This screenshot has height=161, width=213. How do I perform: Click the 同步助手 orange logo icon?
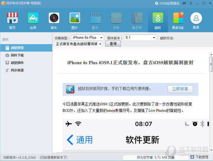[3, 3]
